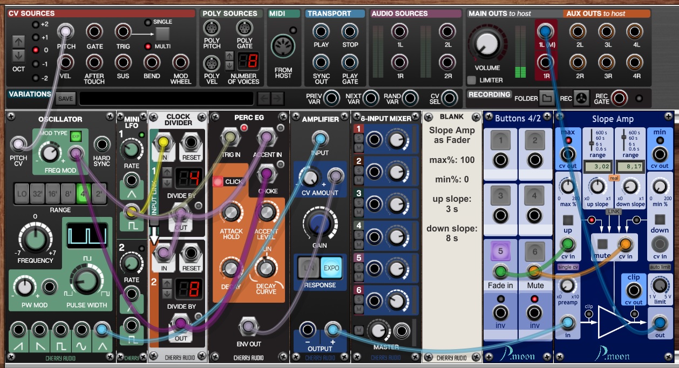Toggle the Single/Multi trigger switch

pos(162,34)
